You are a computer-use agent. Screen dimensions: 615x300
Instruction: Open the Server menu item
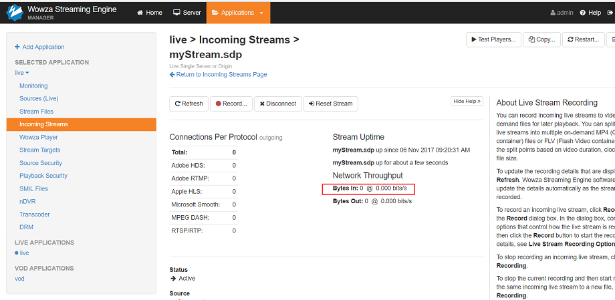[x=187, y=13]
